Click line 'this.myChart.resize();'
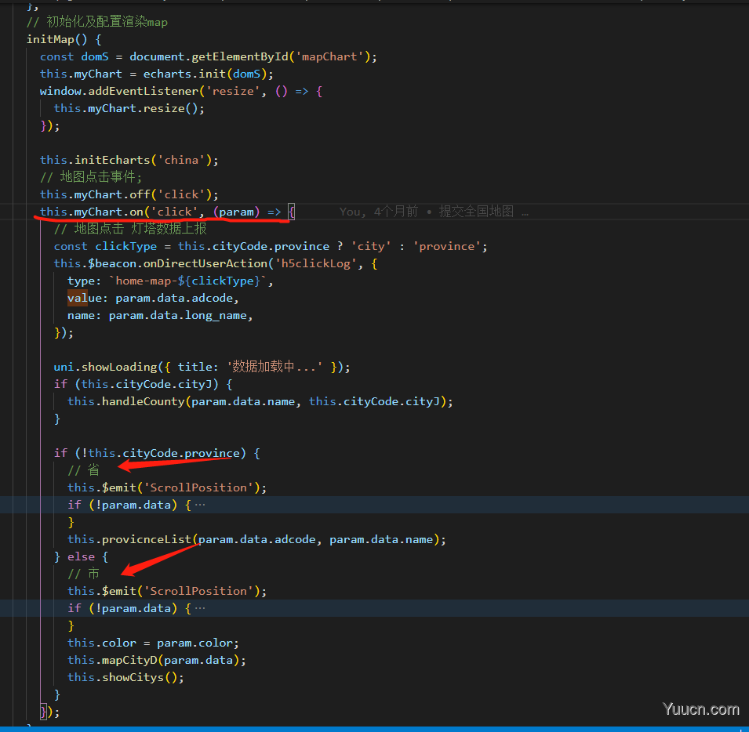 [129, 108]
